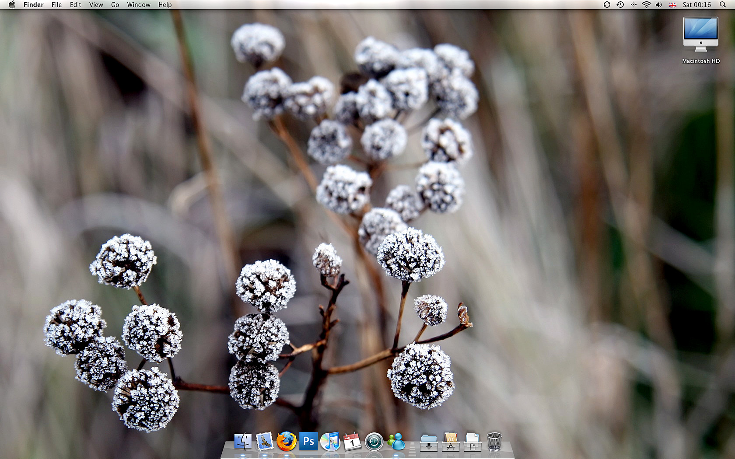The height and width of the screenshot is (459, 735).
Task: Open iCal from the Dock
Action: (x=352, y=442)
